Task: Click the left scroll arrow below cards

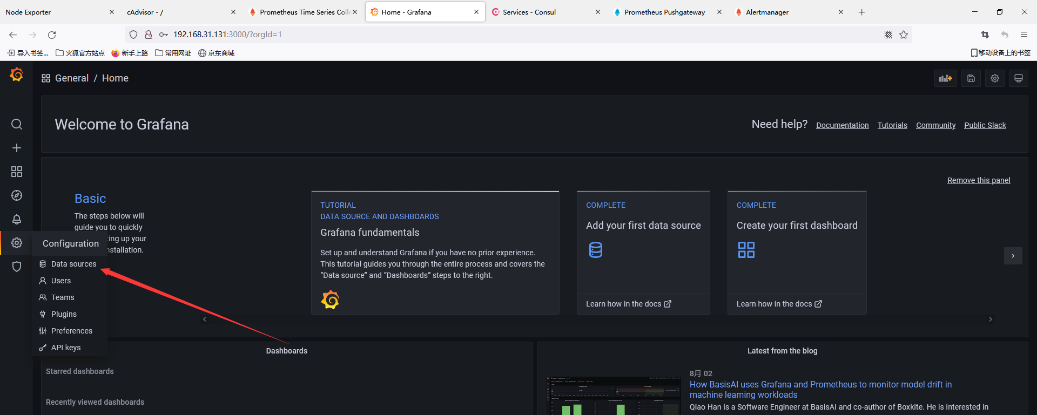Action: pyautogui.click(x=205, y=319)
